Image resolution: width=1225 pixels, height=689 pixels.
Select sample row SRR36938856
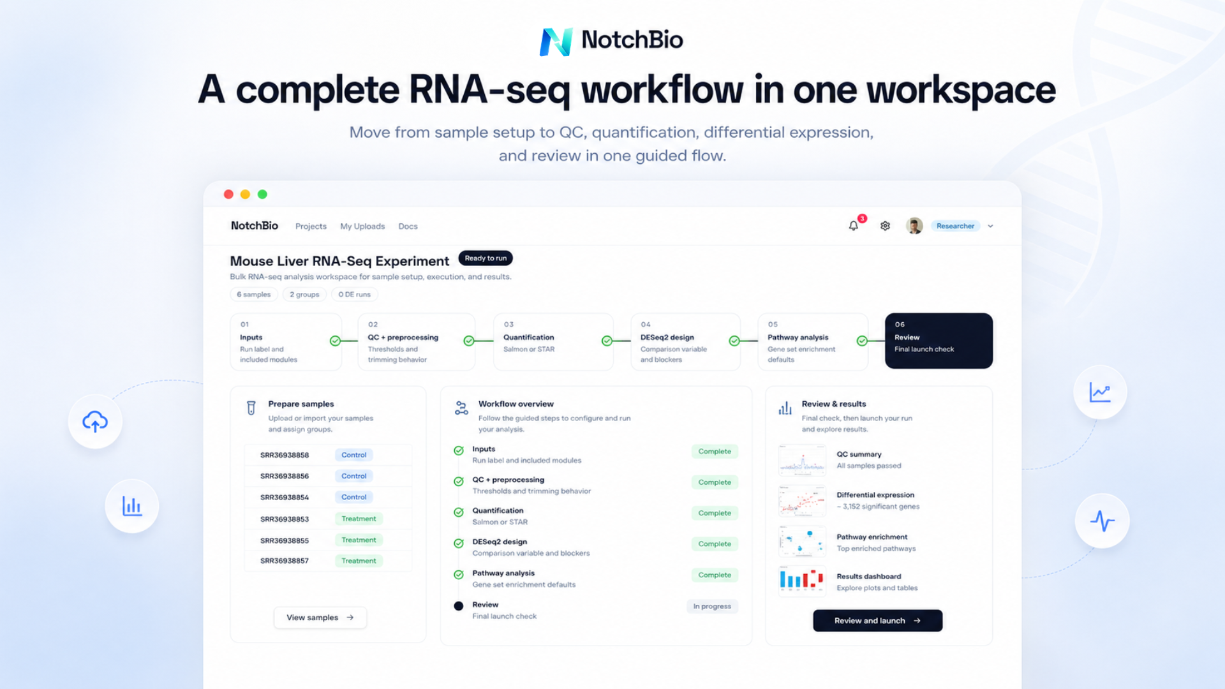pyautogui.click(x=328, y=476)
